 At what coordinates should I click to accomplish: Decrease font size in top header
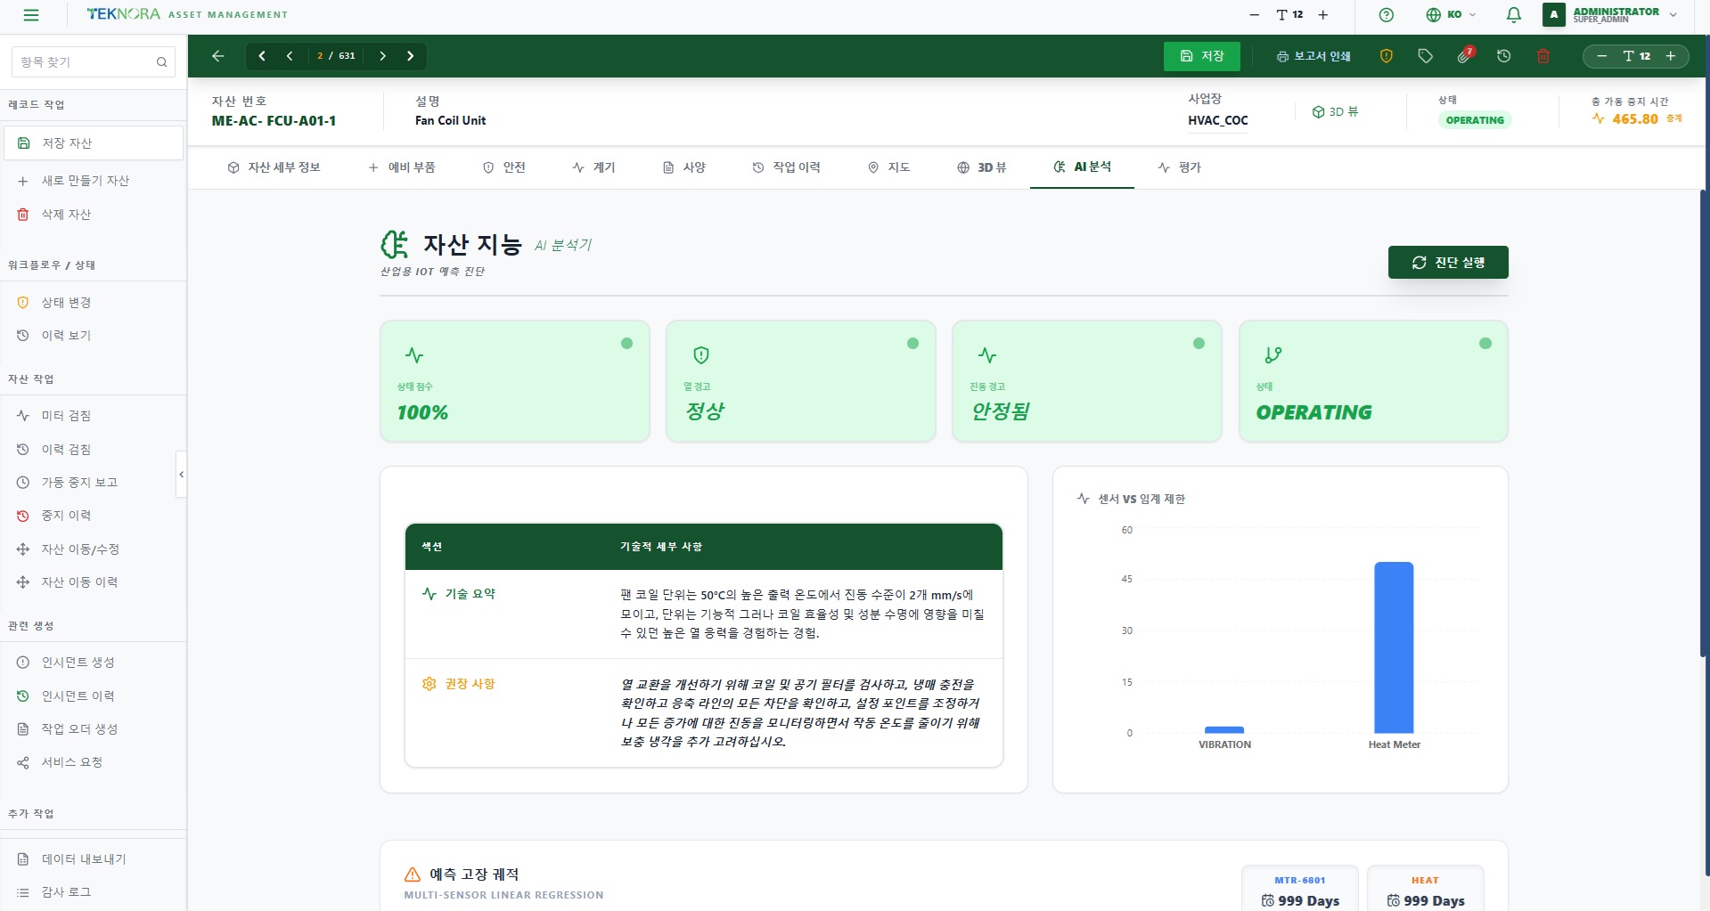(1254, 15)
